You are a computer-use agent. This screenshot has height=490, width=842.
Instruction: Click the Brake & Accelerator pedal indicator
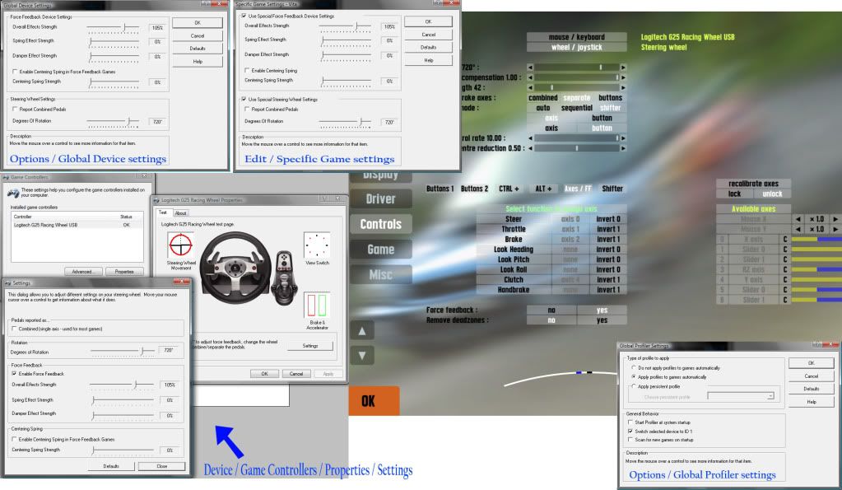pos(315,306)
